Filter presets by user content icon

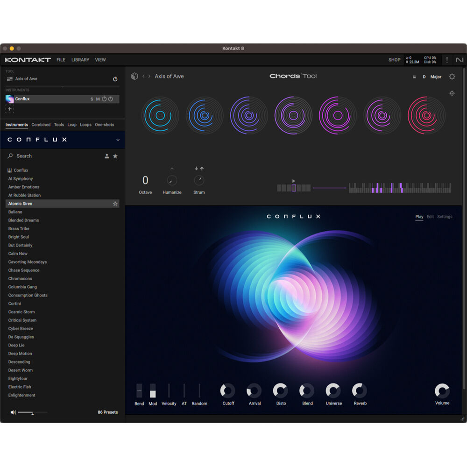[106, 156]
